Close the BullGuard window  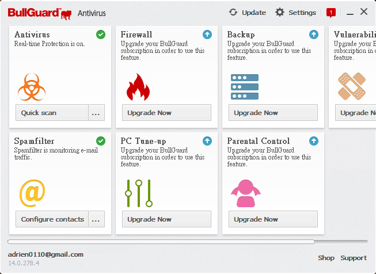click(364, 12)
